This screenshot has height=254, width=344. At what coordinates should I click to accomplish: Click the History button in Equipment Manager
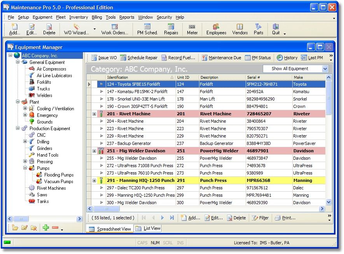pyautogui.click(x=287, y=58)
